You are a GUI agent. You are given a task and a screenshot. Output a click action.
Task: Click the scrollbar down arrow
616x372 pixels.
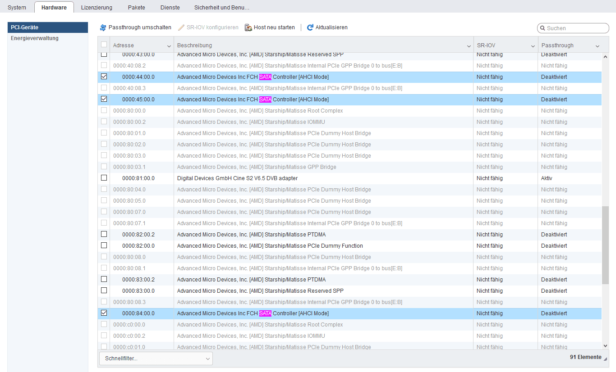tap(605, 345)
